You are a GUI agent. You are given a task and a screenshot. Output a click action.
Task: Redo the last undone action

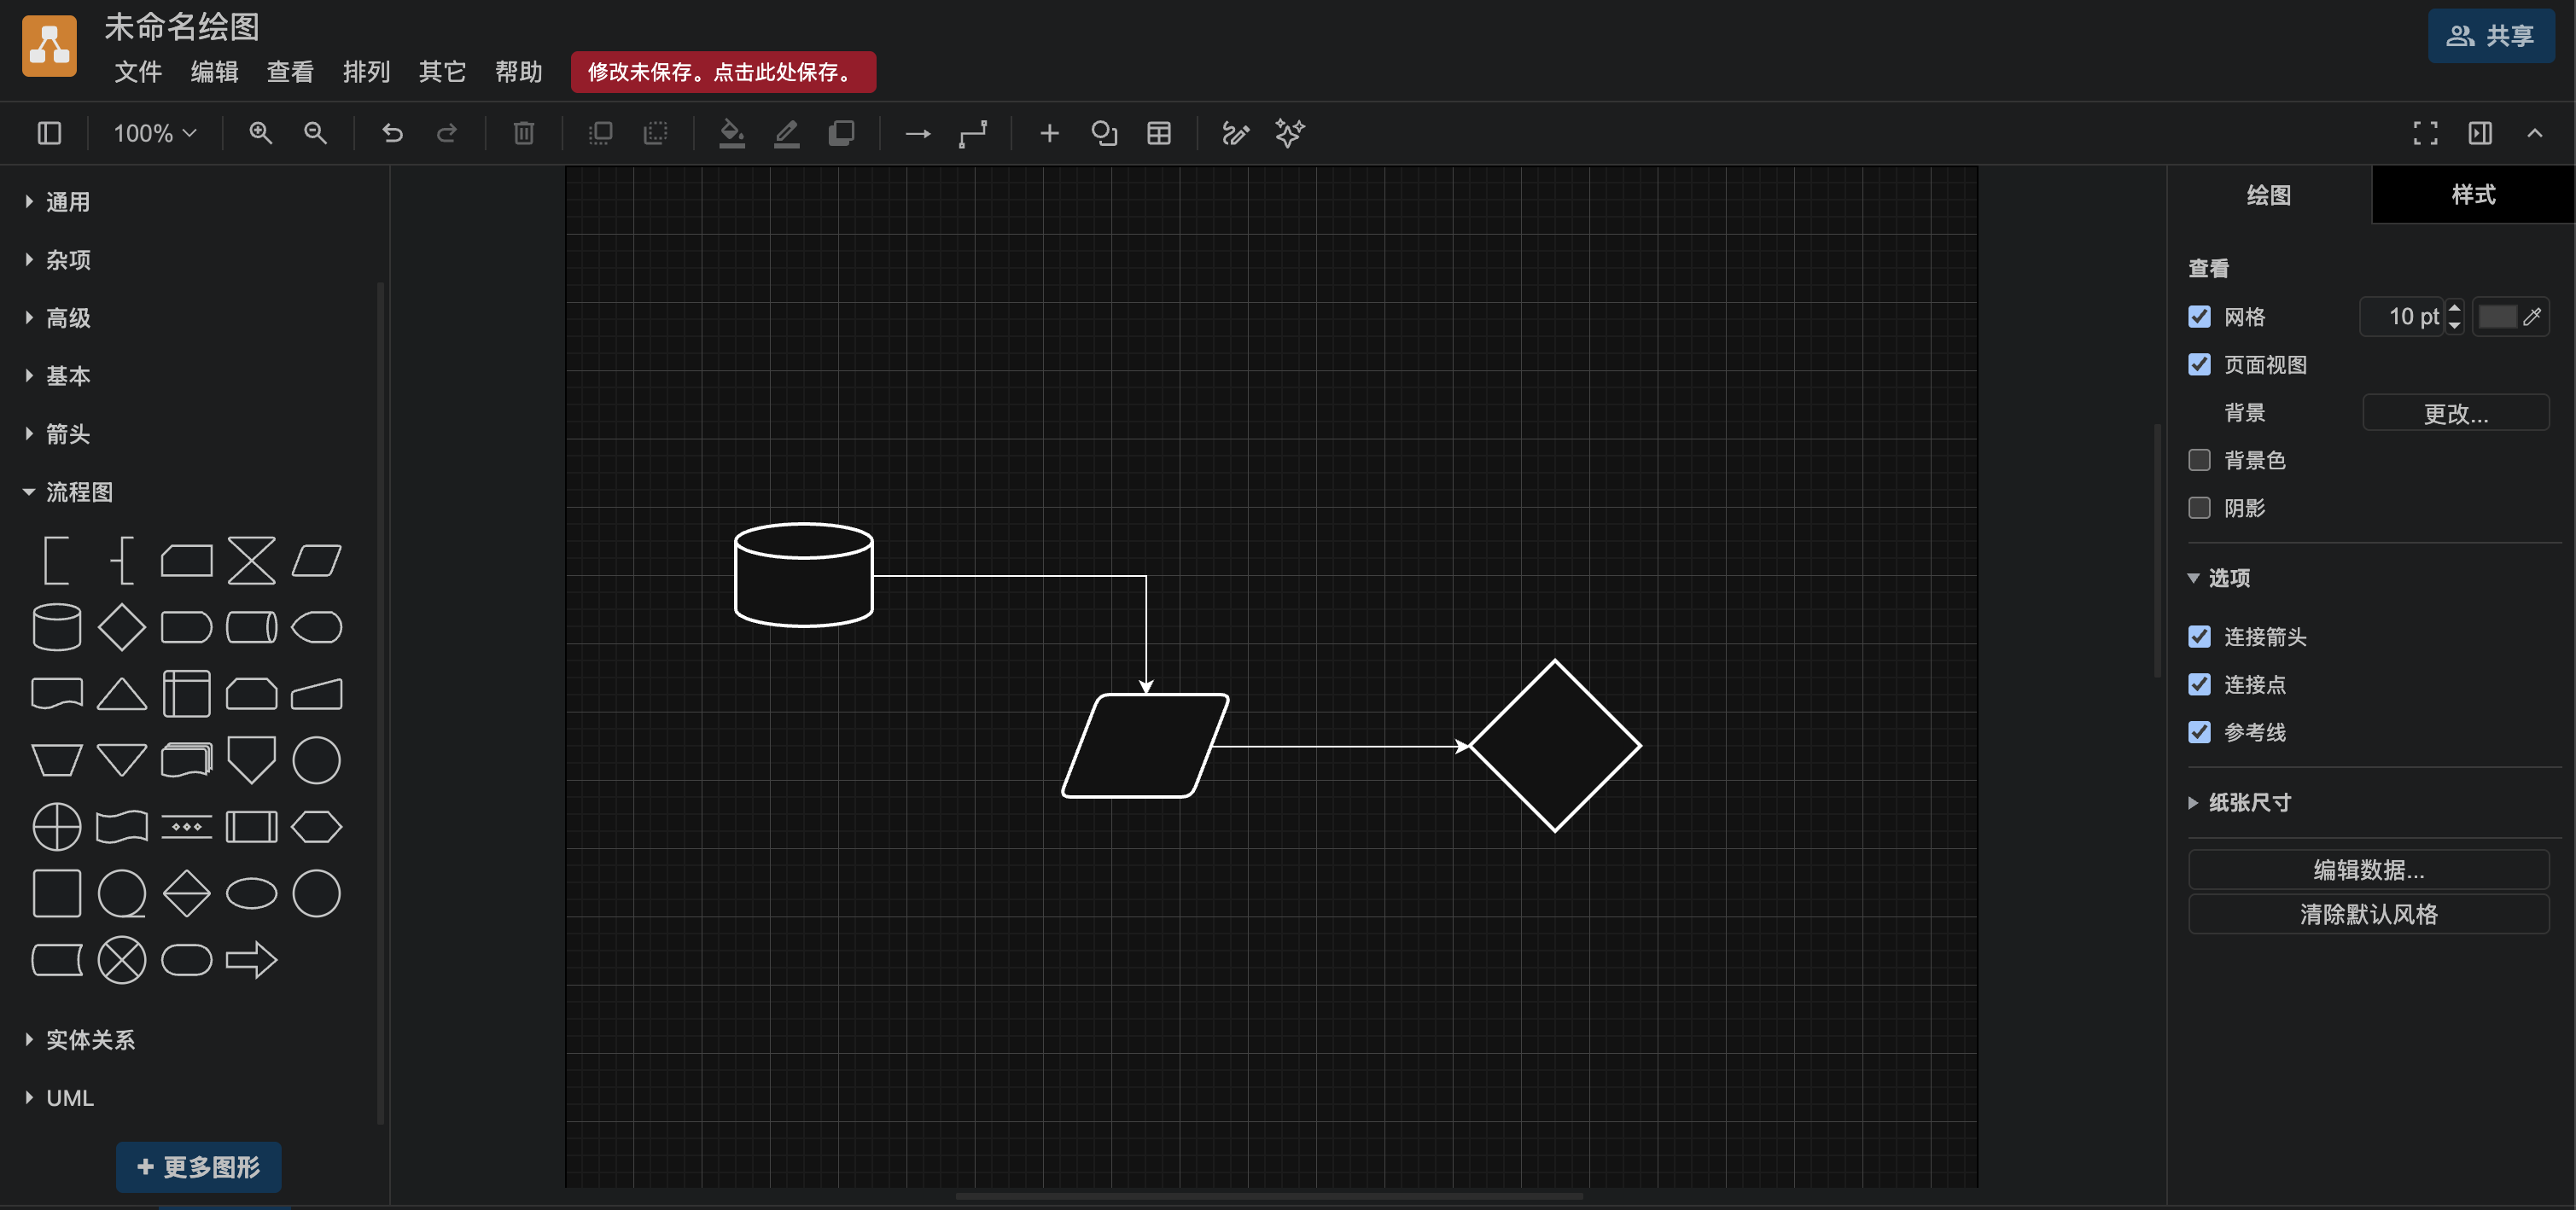coord(447,133)
